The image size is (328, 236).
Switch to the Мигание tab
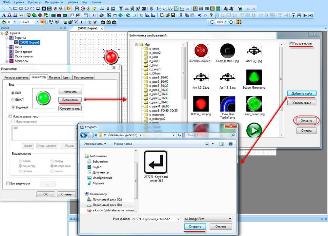tap(54, 77)
